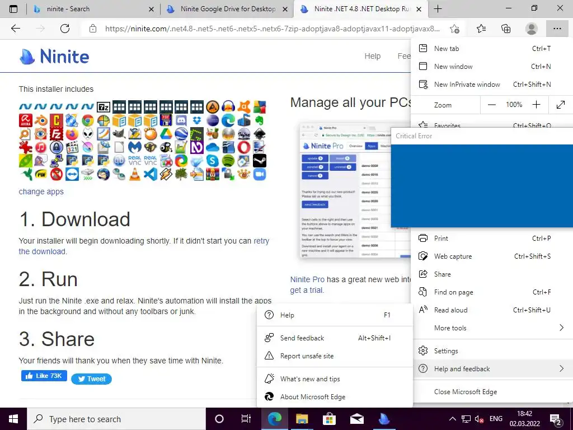The height and width of the screenshot is (430, 573).
Task: Click the VLC cone icon
Action: pos(134,174)
